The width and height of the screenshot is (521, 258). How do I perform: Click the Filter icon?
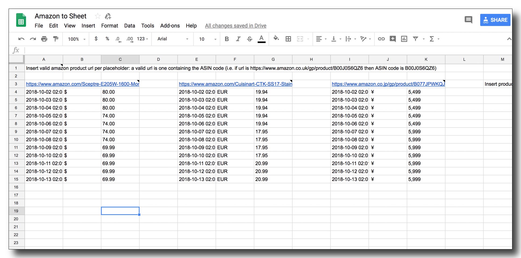415,39
